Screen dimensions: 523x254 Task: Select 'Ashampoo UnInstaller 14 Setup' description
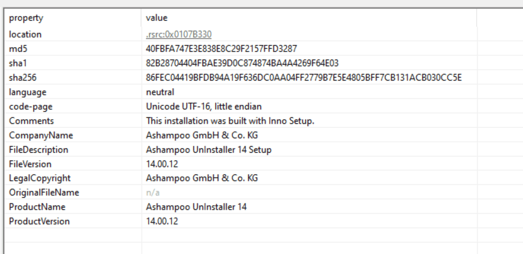click(209, 150)
